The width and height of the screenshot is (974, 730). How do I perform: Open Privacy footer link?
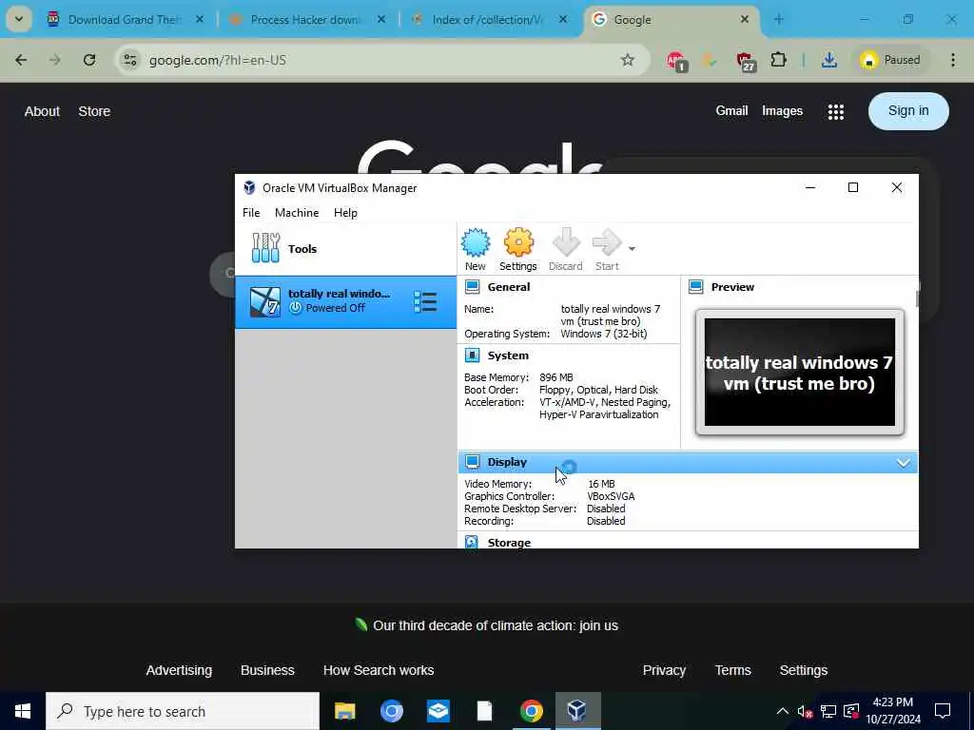664,670
